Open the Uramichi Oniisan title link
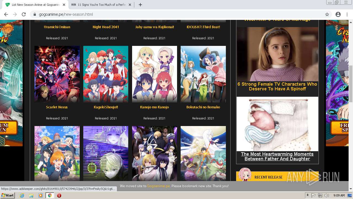 pyautogui.click(x=57, y=27)
